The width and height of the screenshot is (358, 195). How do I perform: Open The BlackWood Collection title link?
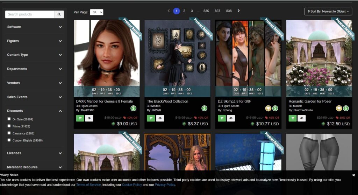coord(167,101)
